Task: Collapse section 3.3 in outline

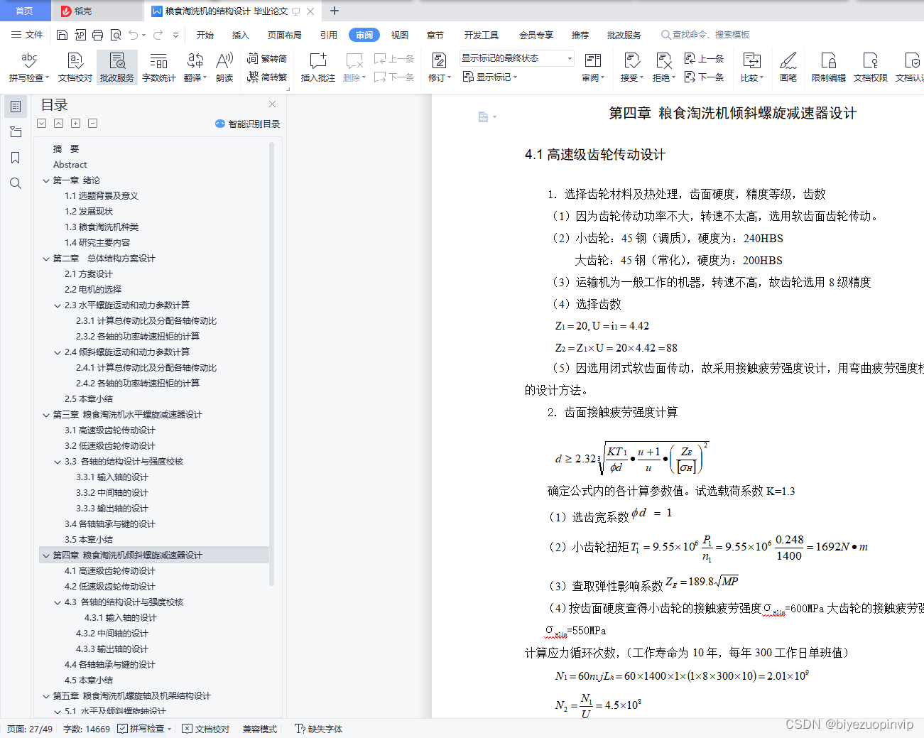Action: [x=58, y=462]
